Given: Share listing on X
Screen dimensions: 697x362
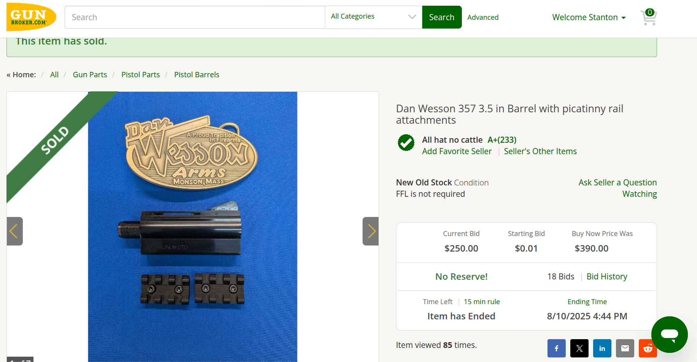Looking at the screenshot, I should coord(579,348).
